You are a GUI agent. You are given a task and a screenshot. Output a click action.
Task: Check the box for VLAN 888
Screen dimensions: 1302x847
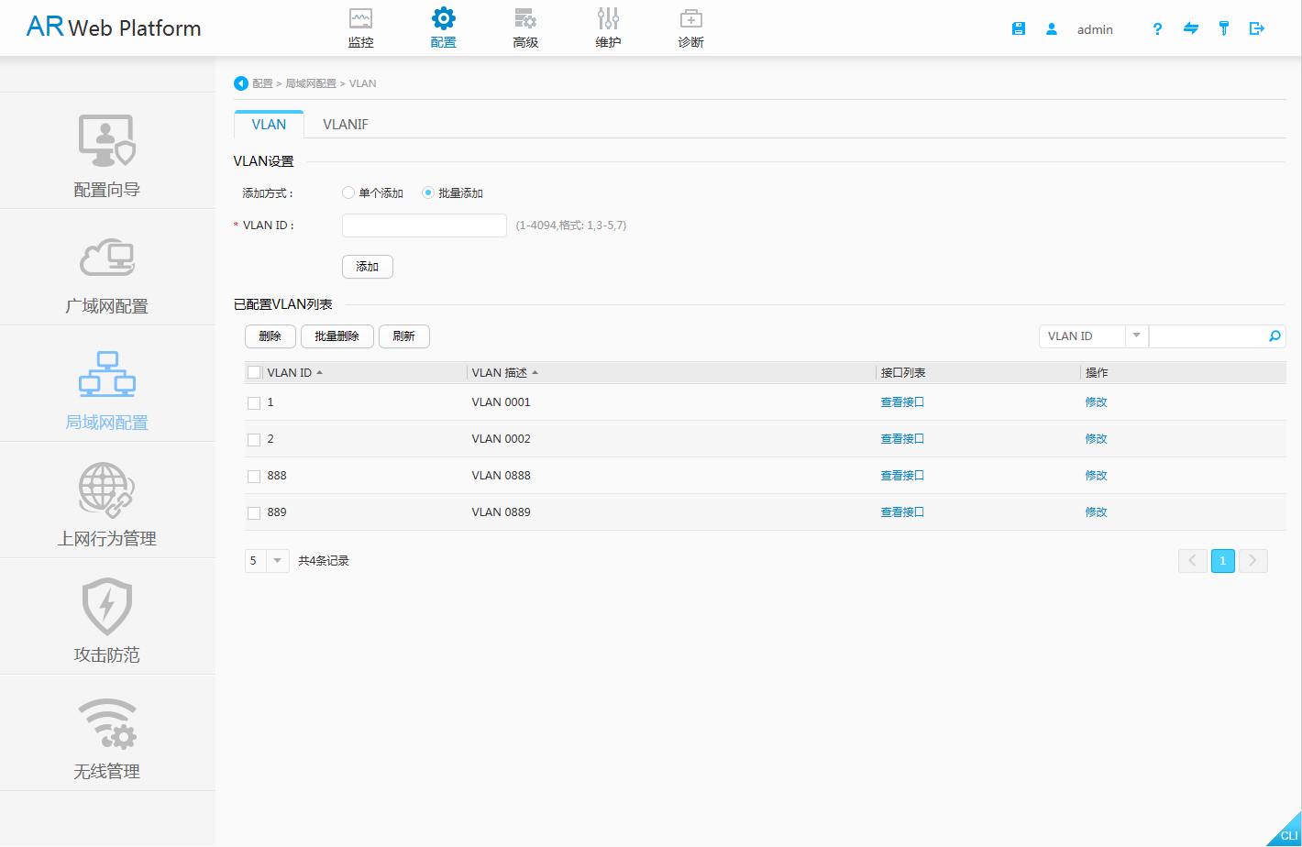point(254,477)
